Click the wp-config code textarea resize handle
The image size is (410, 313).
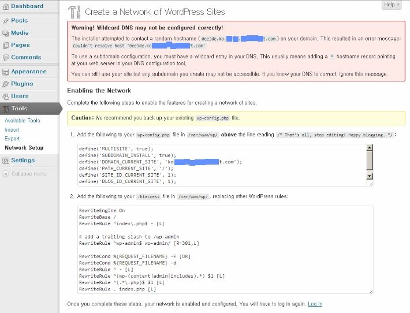pyautogui.click(x=371, y=184)
